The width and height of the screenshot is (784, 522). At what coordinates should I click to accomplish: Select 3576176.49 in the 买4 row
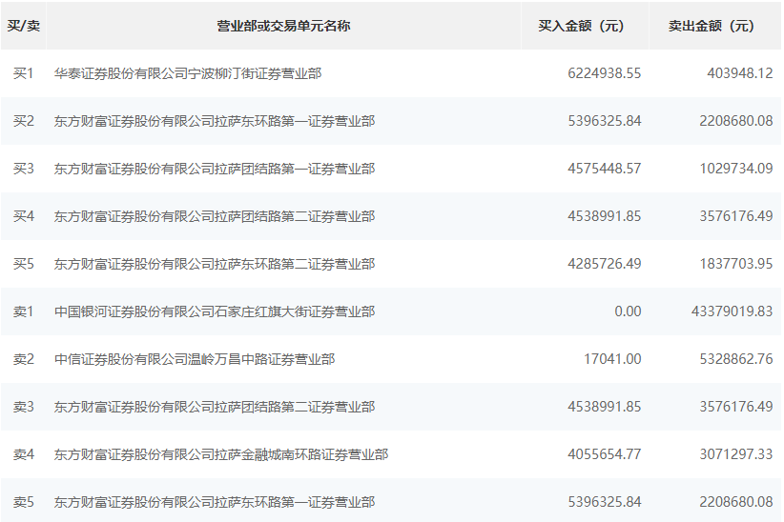(x=736, y=216)
